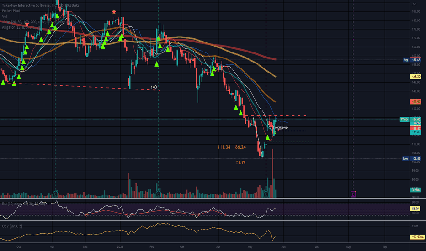
Task: Click the Low 101.85 price label
Action: [x=411, y=158]
